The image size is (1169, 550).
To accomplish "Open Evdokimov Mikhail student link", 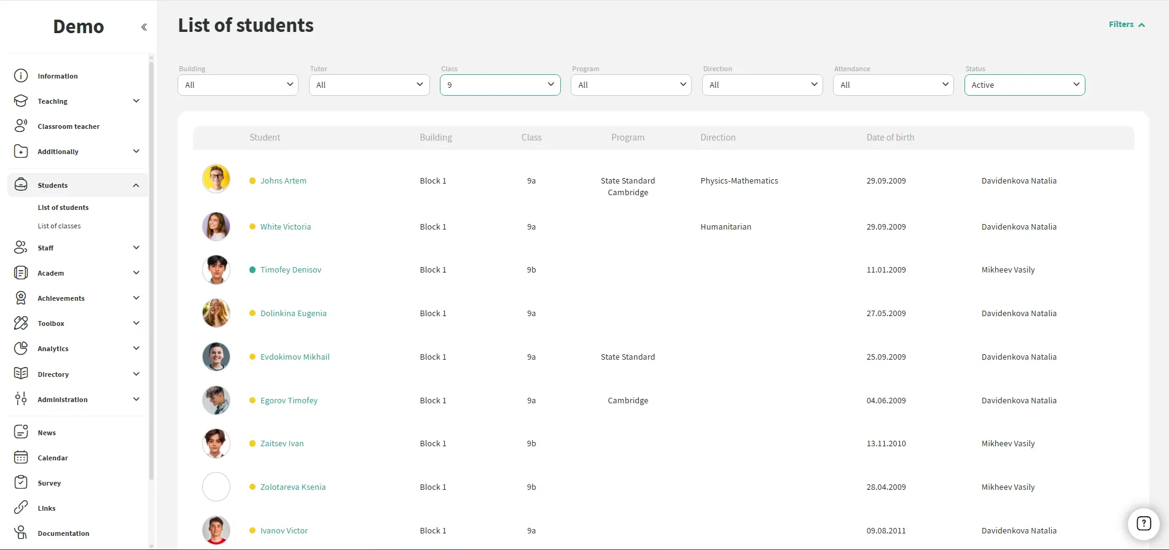I will click(x=295, y=357).
